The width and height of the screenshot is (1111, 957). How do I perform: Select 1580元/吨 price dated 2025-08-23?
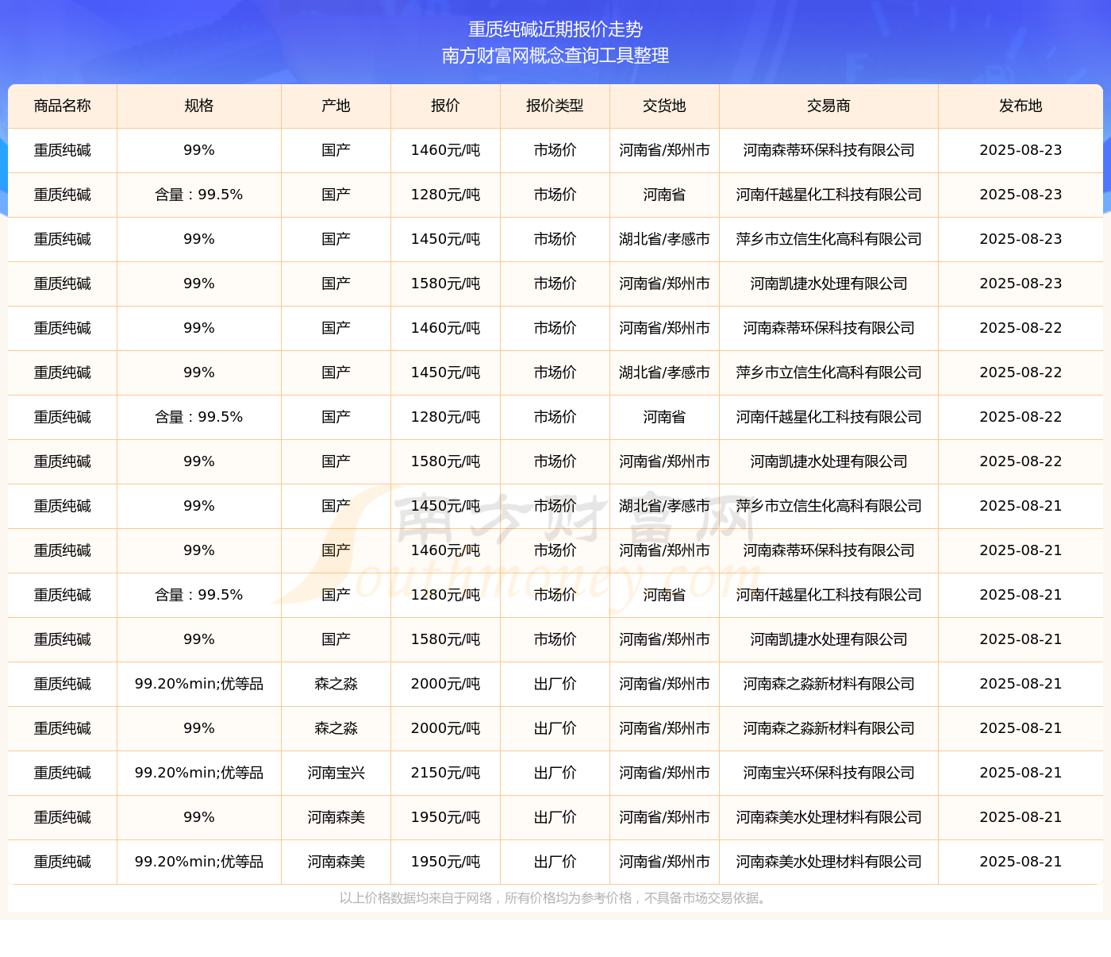click(446, 284)
